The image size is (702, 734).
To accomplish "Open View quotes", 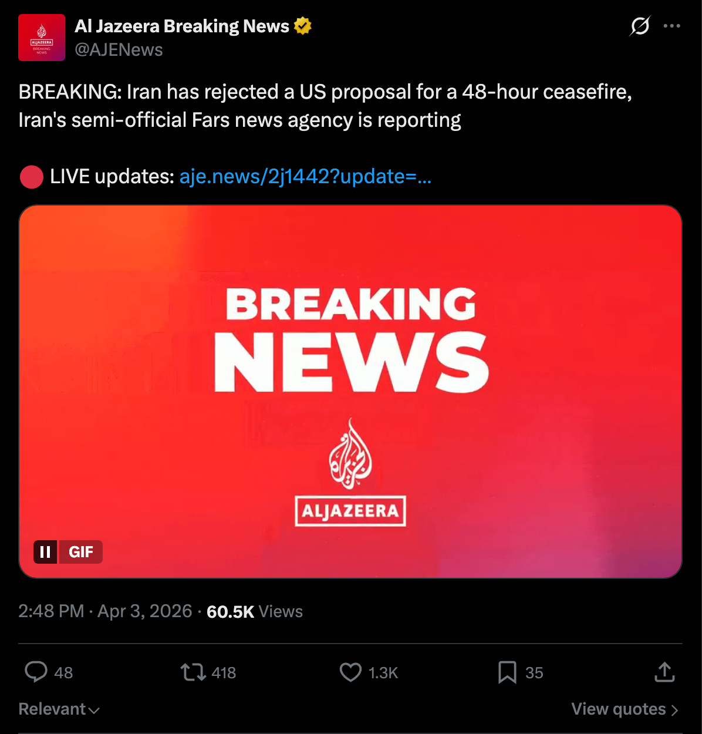I will pos(625,709).
